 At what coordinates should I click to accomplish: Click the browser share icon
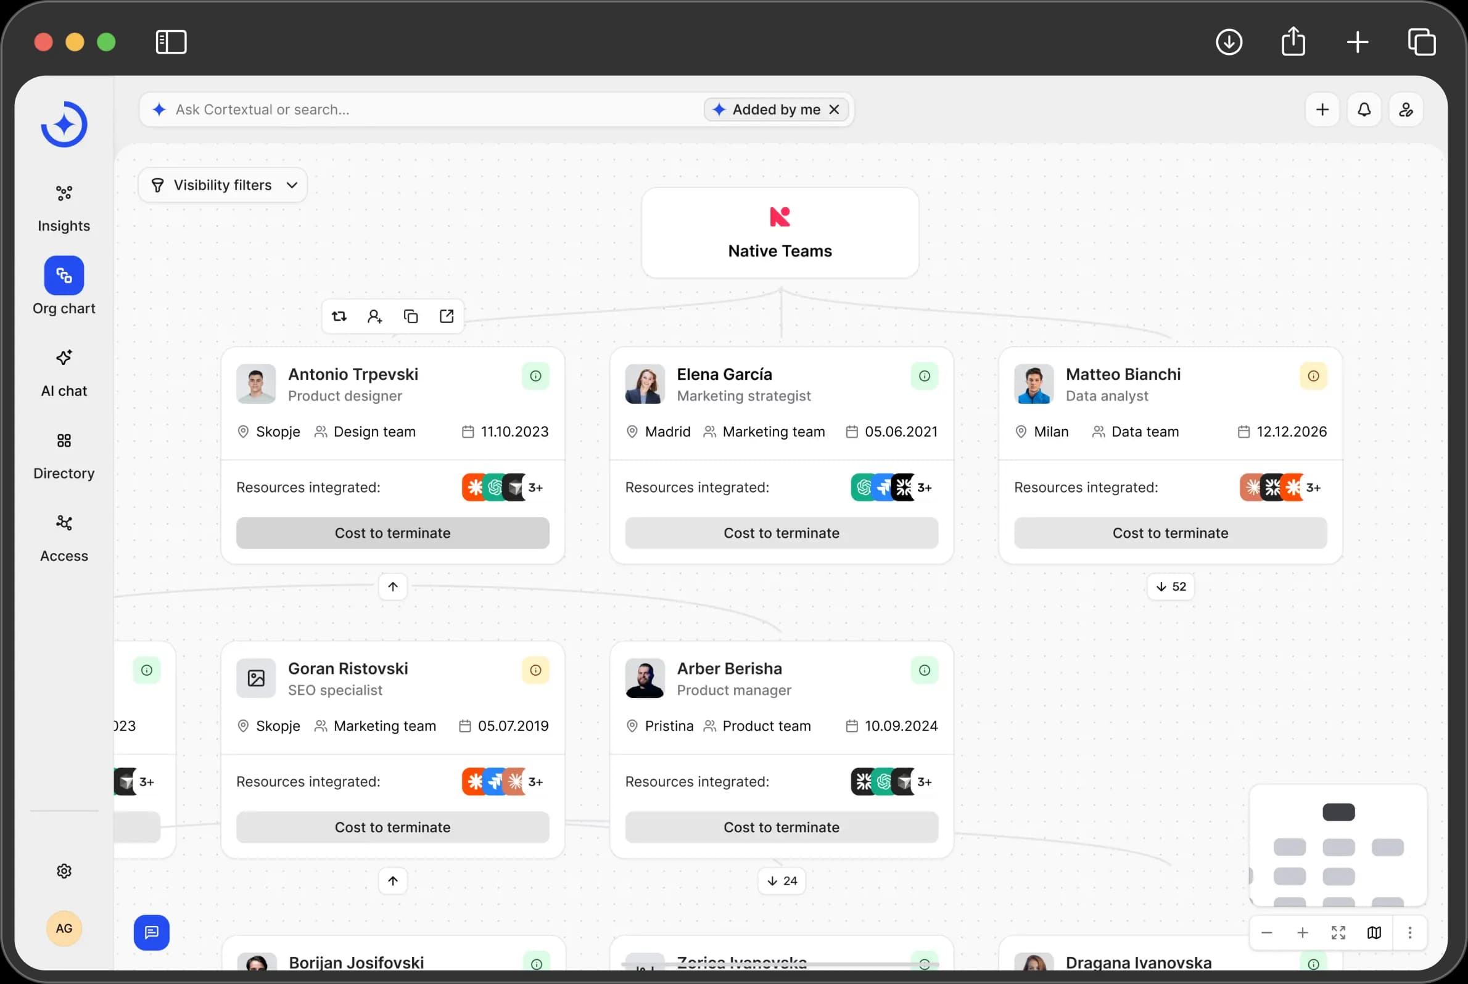[x=1293, y=41]
